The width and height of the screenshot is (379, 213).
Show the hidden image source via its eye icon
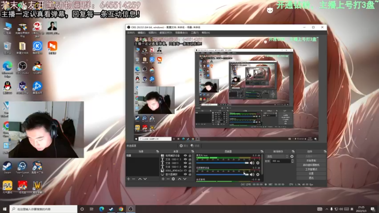(185, 170)
